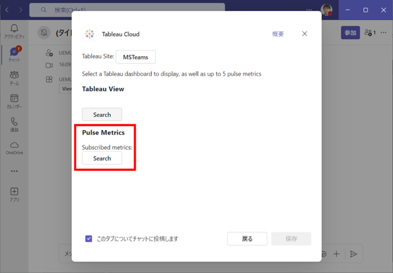Viewport: 393px width, 273px height.
Task: Click the plus icon in message bar
Action: [x=337, y=254]
